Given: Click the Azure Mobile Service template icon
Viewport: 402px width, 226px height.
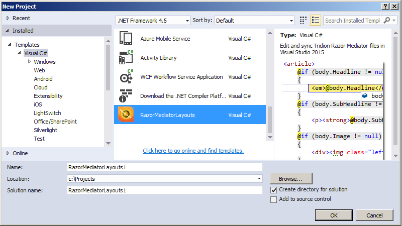Looking at the screenshot, I should point(126,39).
